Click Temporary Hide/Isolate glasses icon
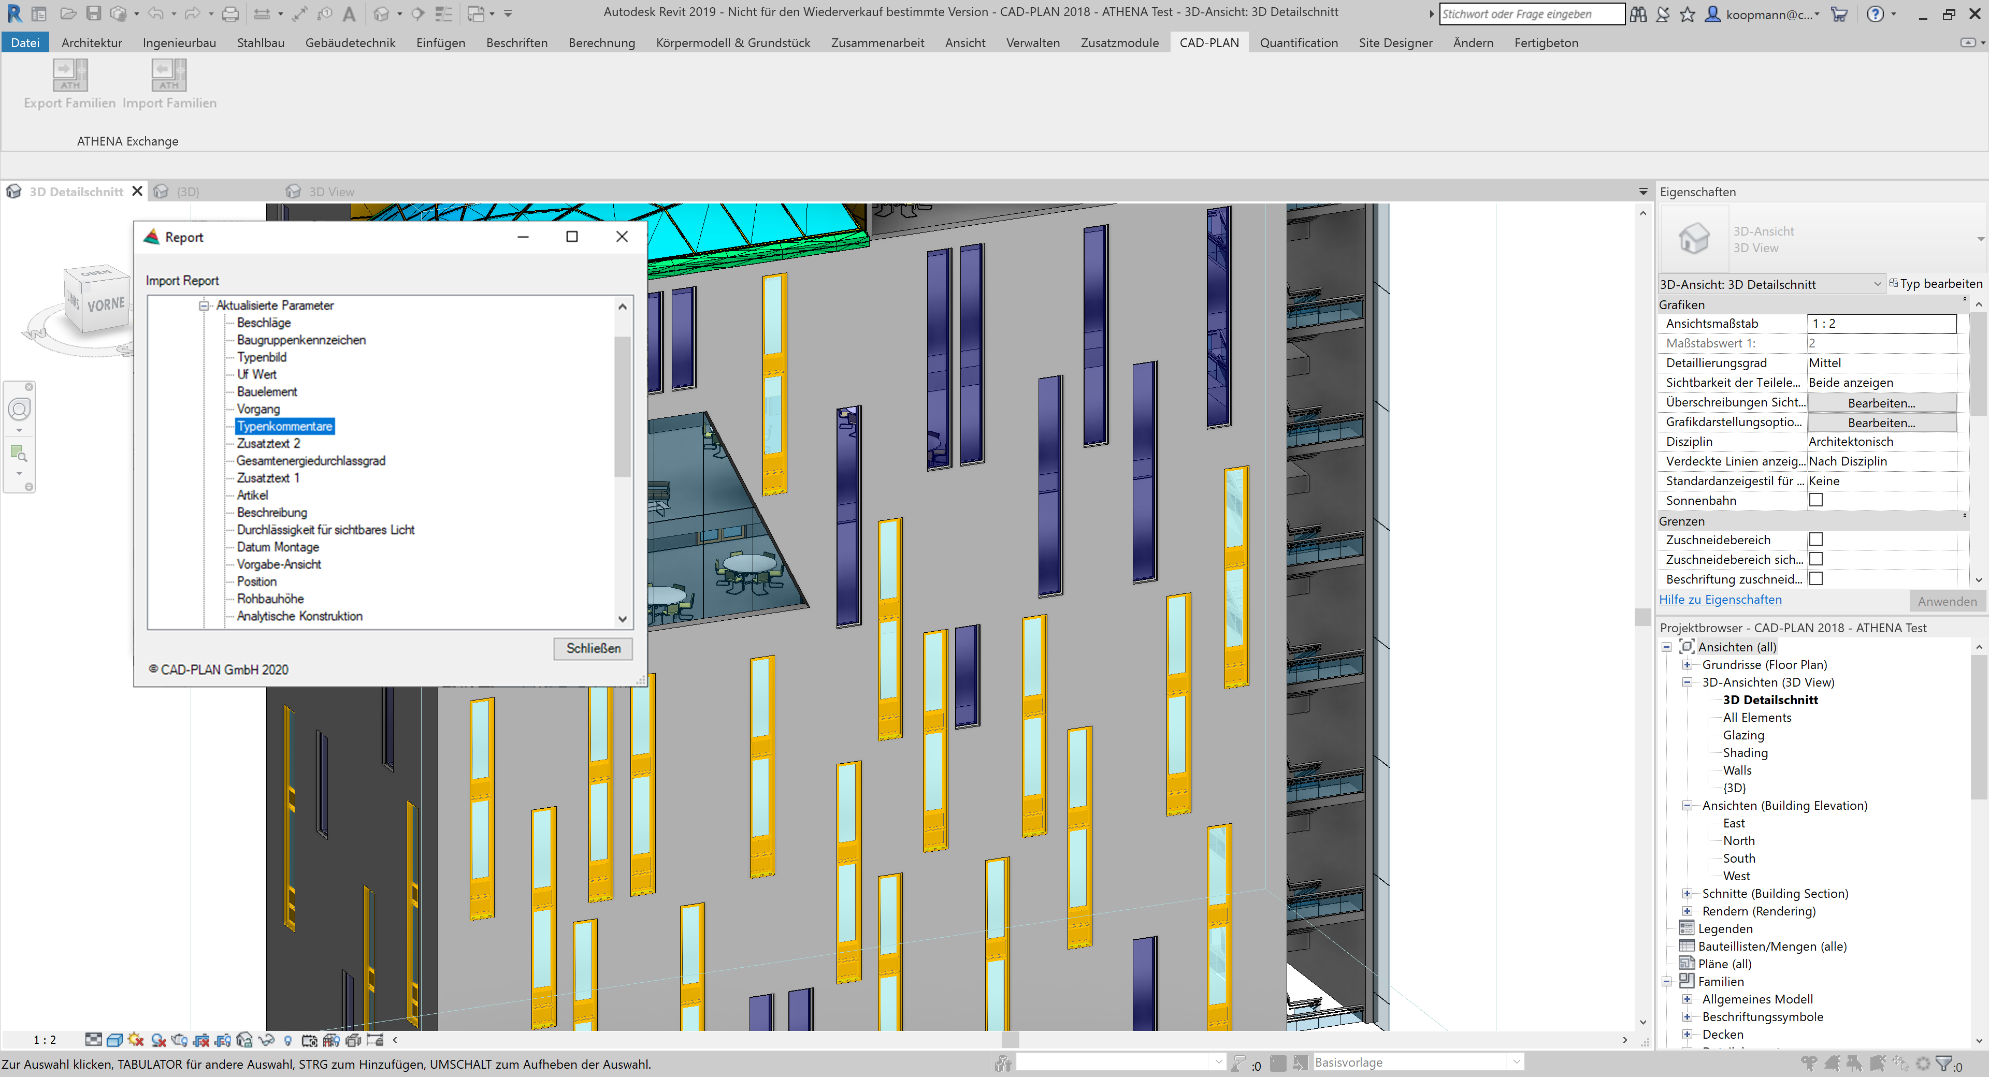 coord(266,1040)
